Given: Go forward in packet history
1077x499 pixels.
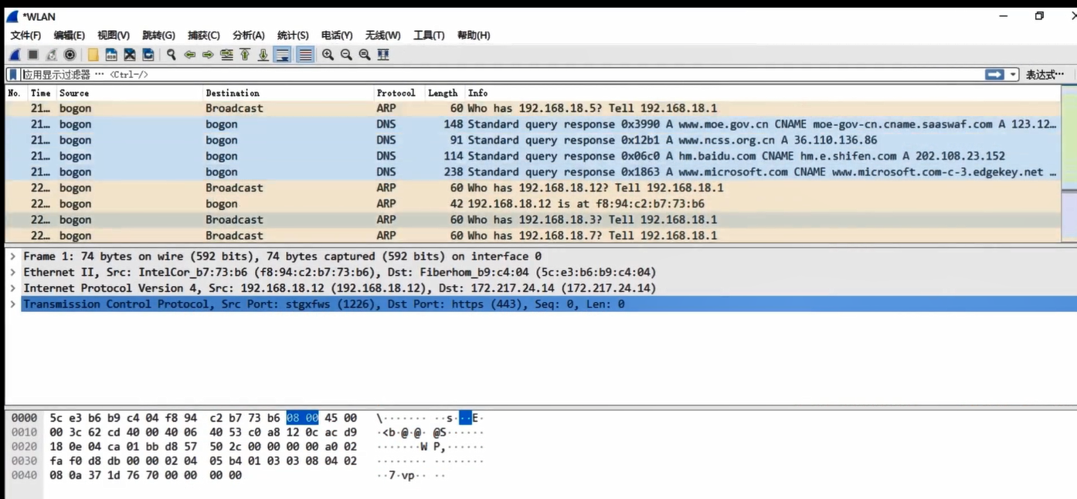Looking at the screenshot, I should tap(208, 55).
